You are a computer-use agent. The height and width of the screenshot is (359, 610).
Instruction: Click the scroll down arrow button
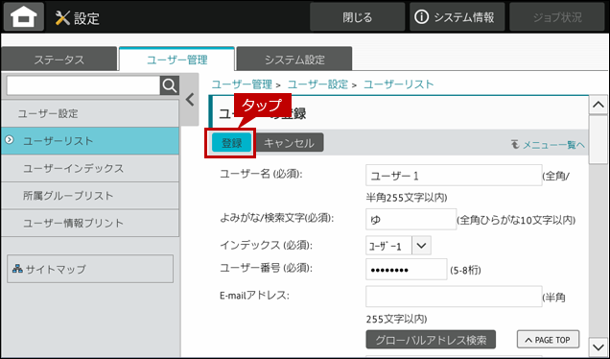tap(598, 347)
